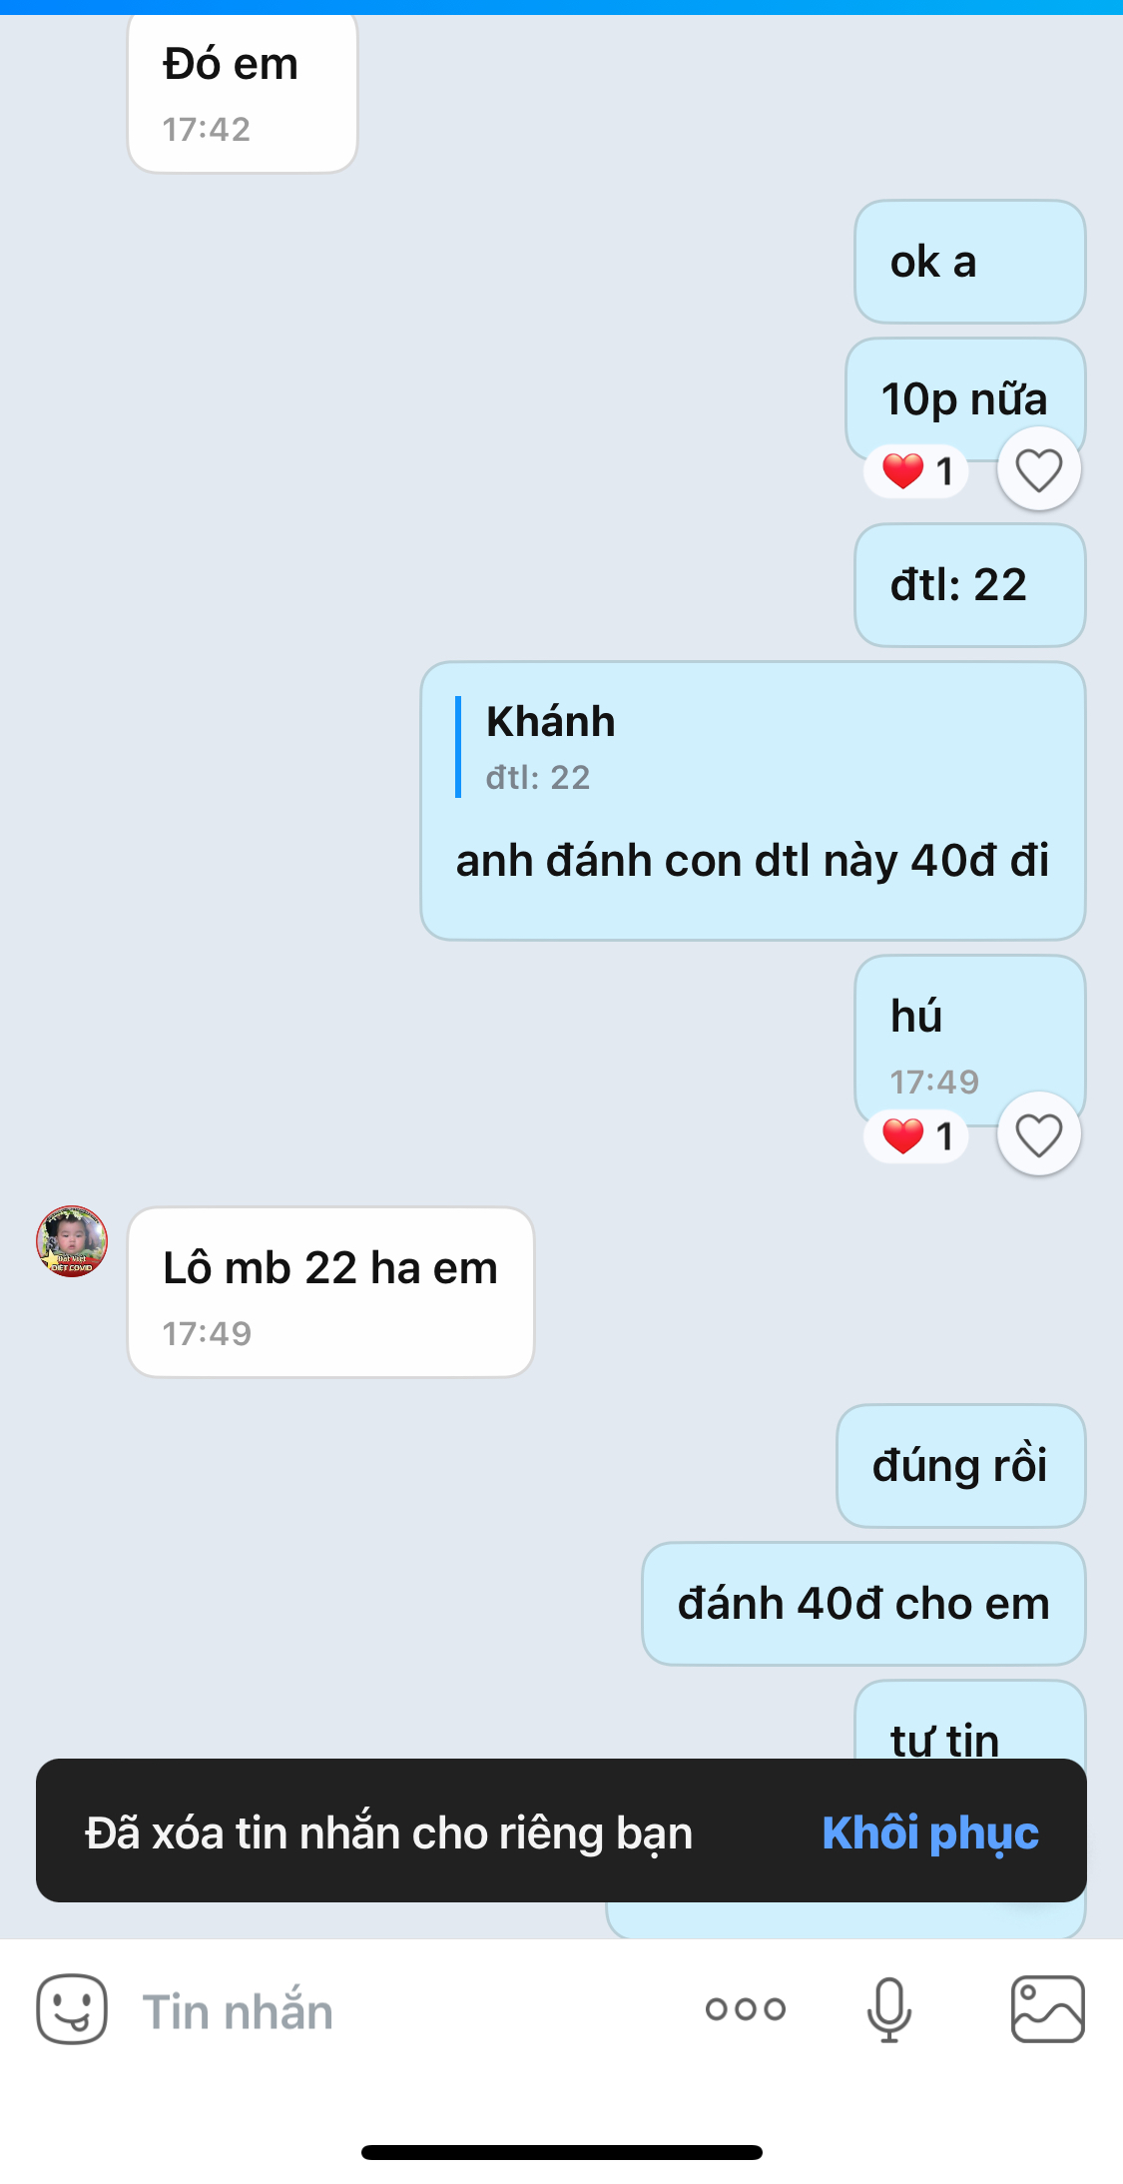Select the 'Lô mb 22 ha em' message

330,1292
